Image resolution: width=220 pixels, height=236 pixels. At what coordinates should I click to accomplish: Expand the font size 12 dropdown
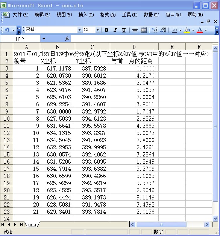click(x=97, y=30)
